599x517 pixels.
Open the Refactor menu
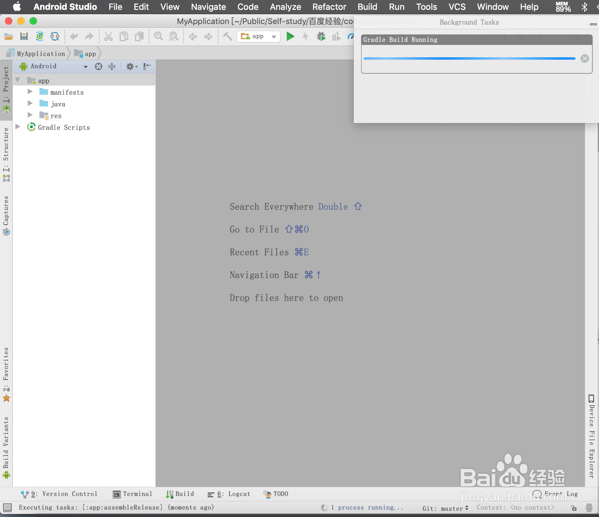click(x=329, y=7)
